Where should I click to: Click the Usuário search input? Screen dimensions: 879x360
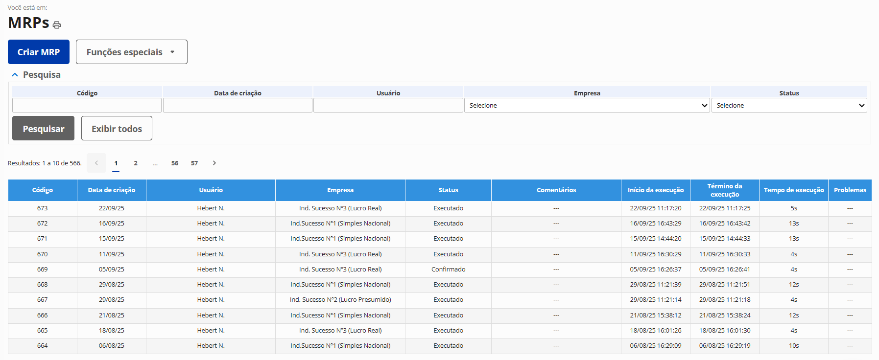pyautogui.click(x=388, y=105)
